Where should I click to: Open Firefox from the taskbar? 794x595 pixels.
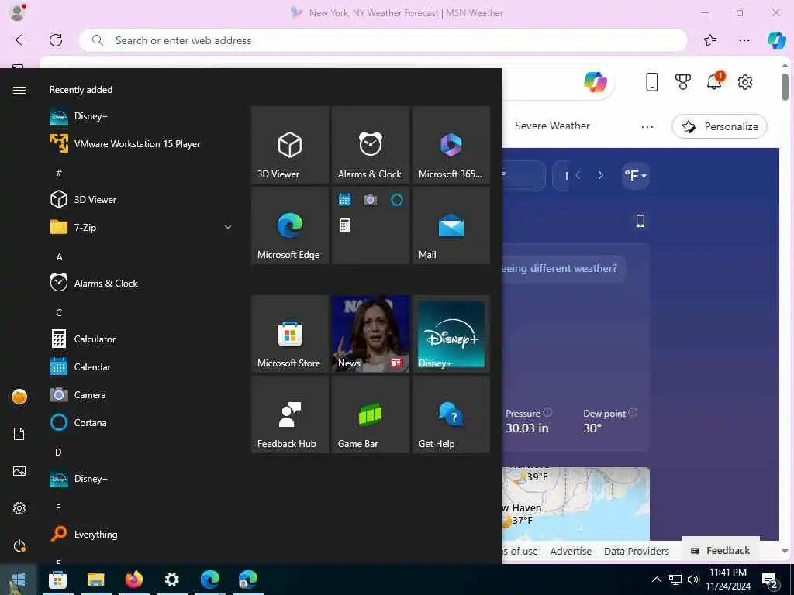tap(133, 580)
